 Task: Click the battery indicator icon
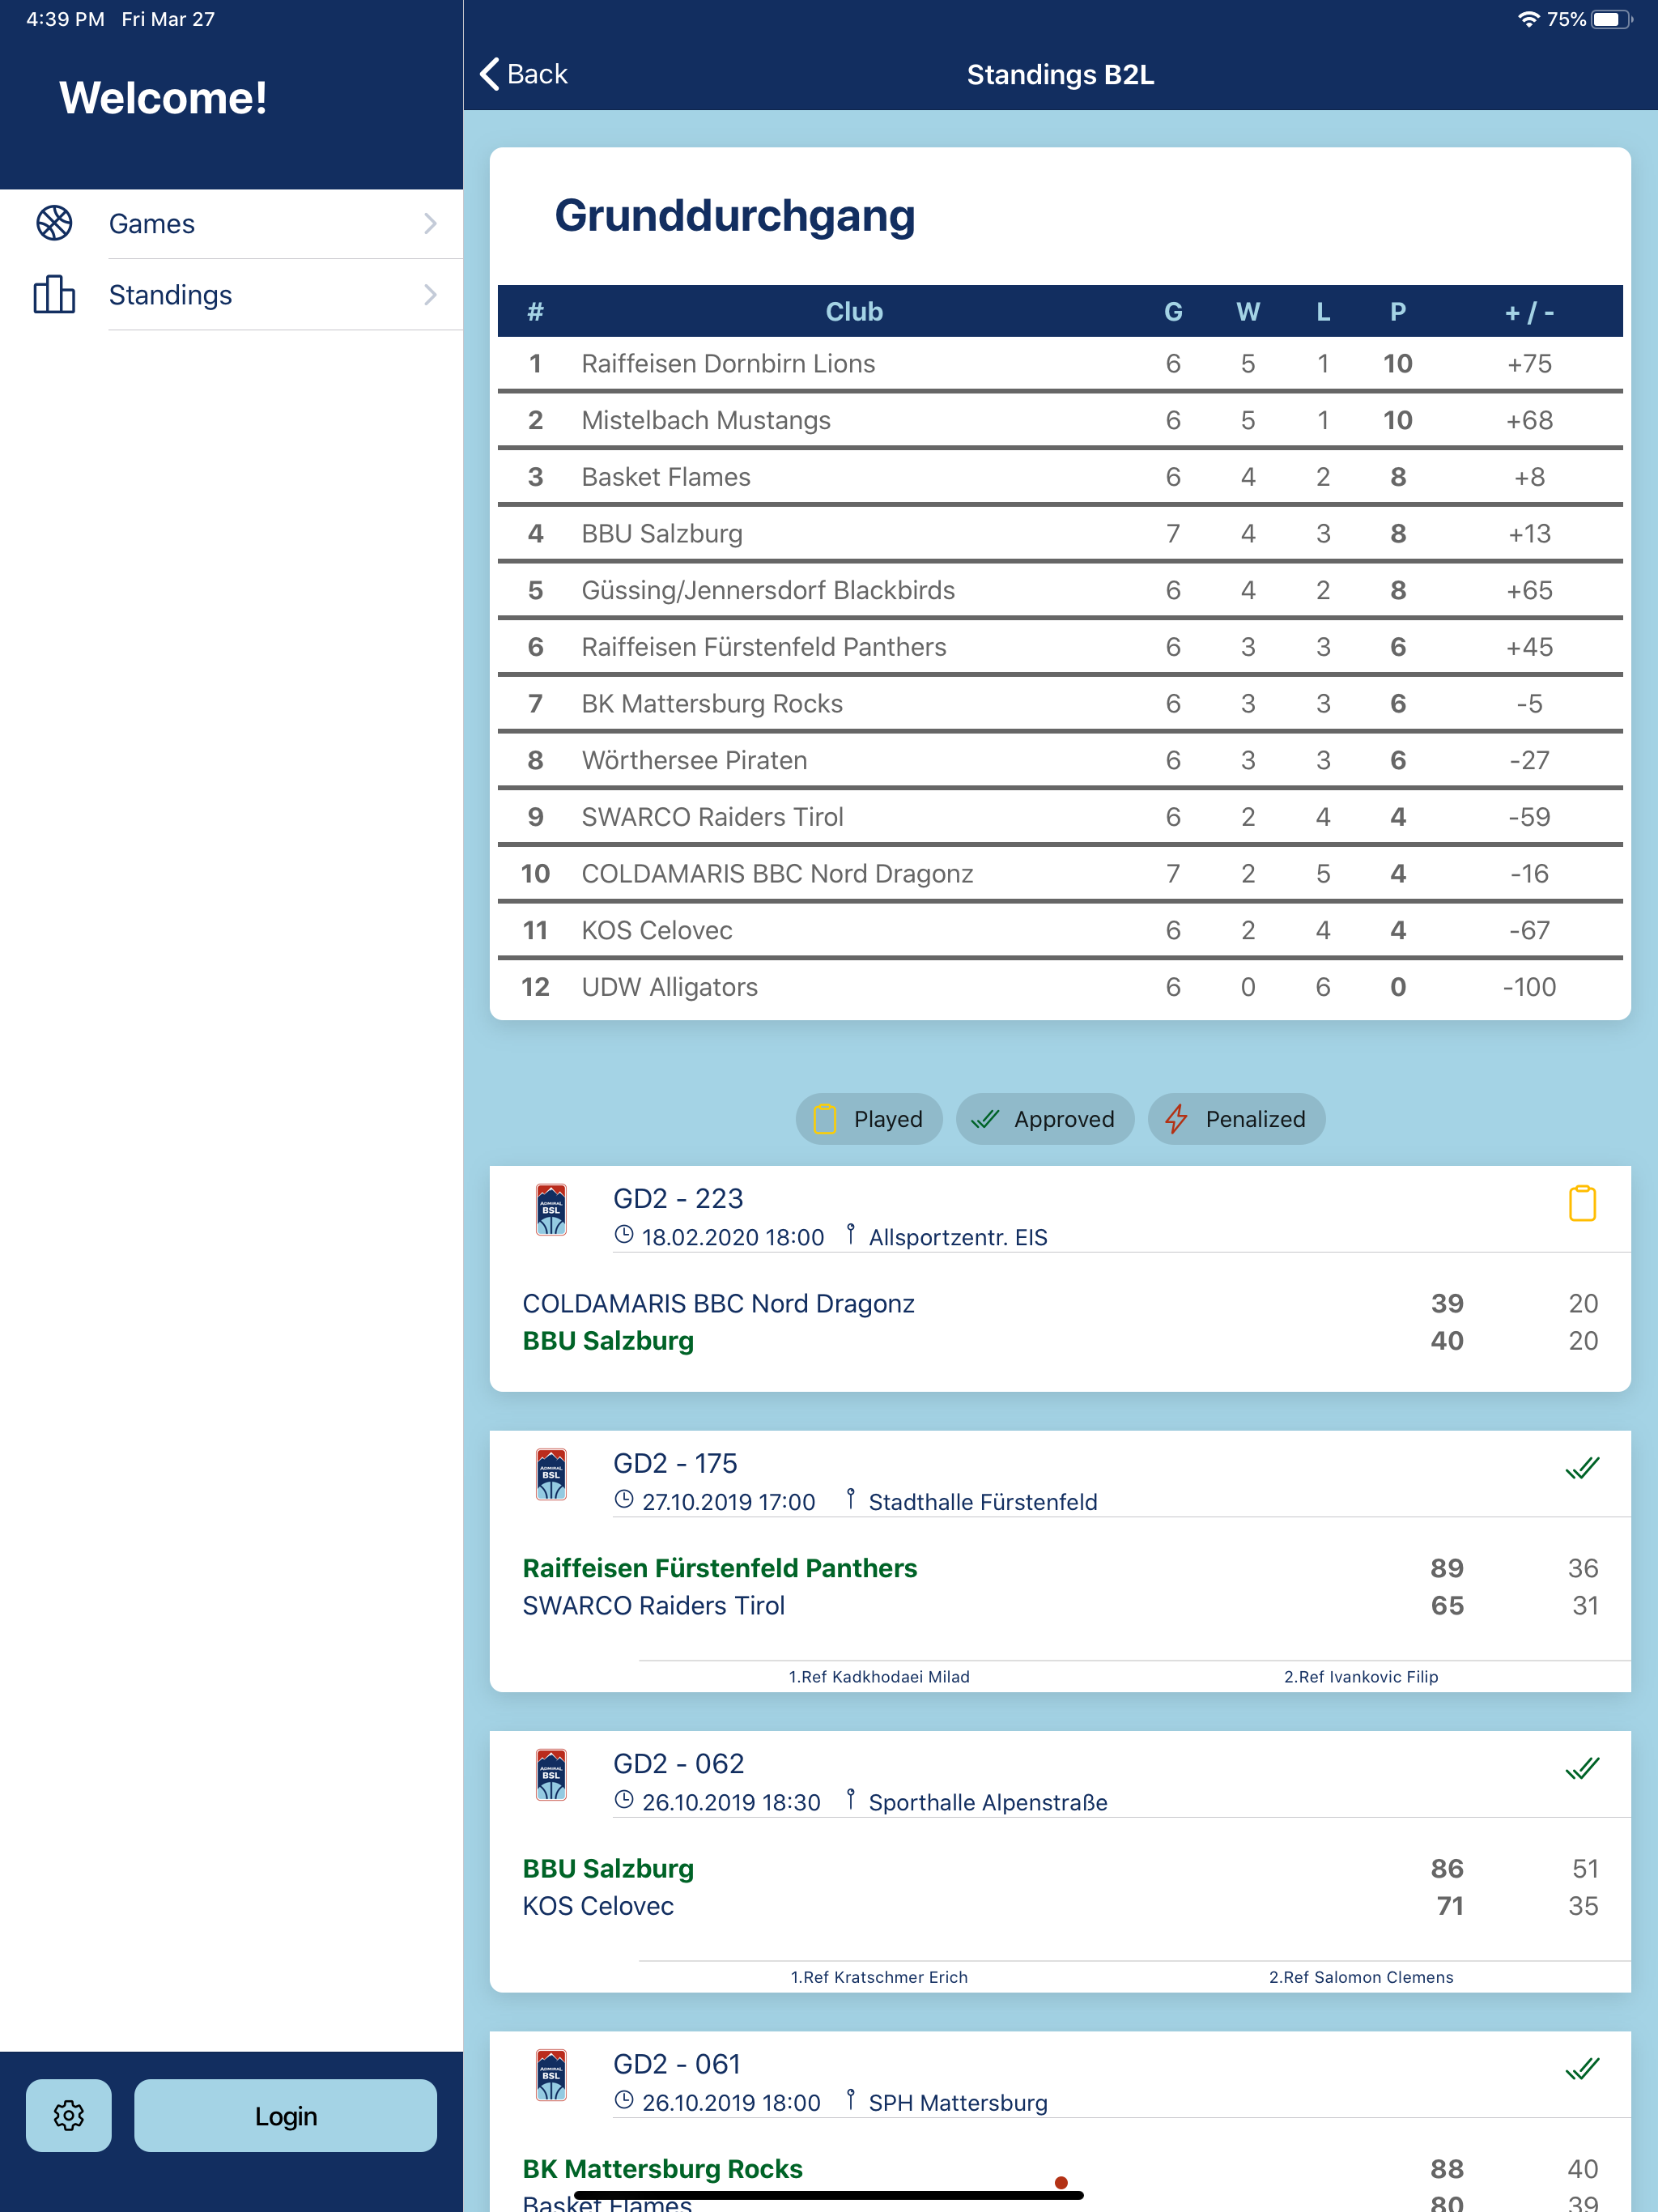coord(1612,19)
